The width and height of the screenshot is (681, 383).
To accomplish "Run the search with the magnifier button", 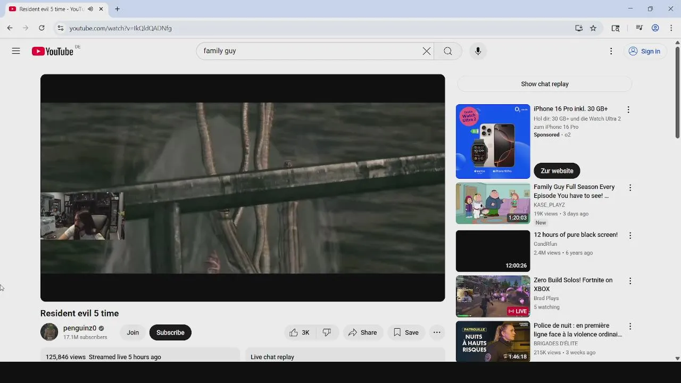I will (448, 51).
